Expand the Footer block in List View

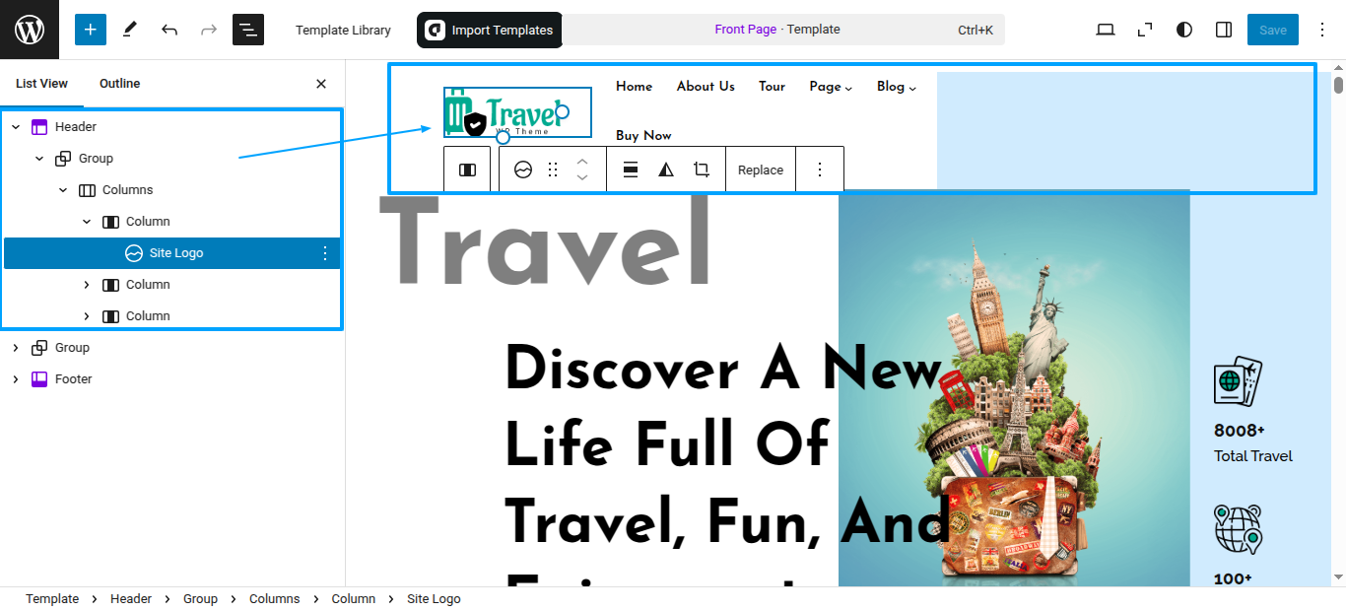[16, 379]
